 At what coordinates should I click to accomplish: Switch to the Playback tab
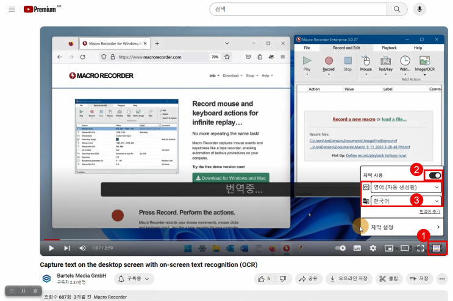click(389, 48)
